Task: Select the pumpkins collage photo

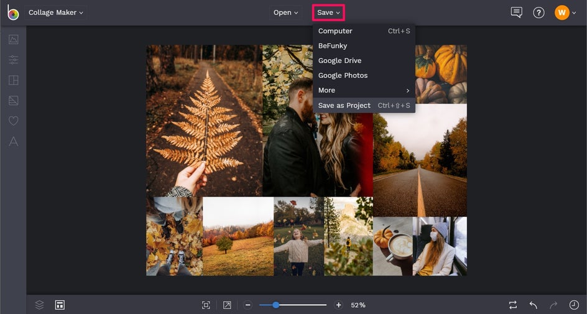Action: click(x=441, y=75)
